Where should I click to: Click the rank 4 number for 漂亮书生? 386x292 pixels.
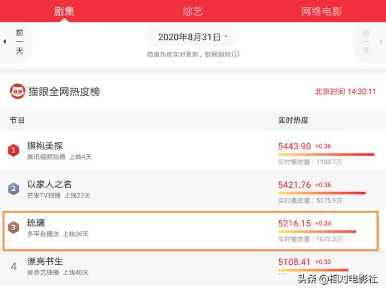point(13,266)
